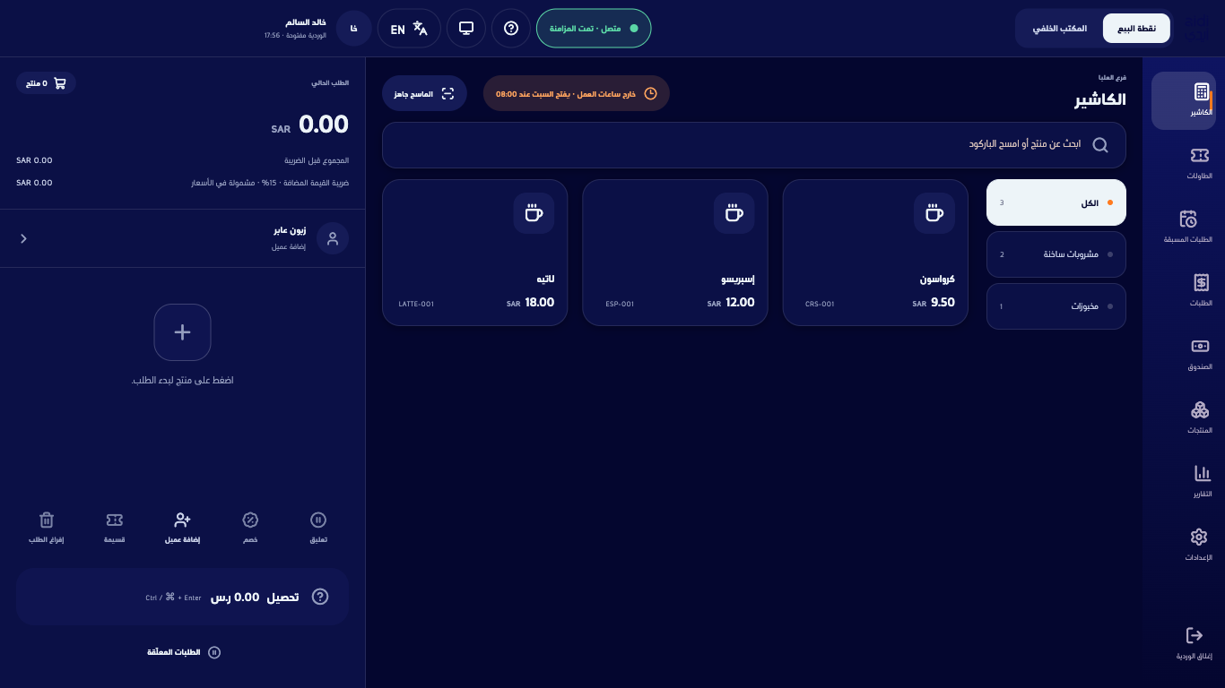Go to المنتجات products section
Viewport: 1225px width, 688px height.
click(1200, 418)
